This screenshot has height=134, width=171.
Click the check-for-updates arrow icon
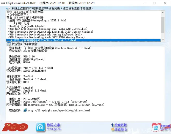coord(112,125)
